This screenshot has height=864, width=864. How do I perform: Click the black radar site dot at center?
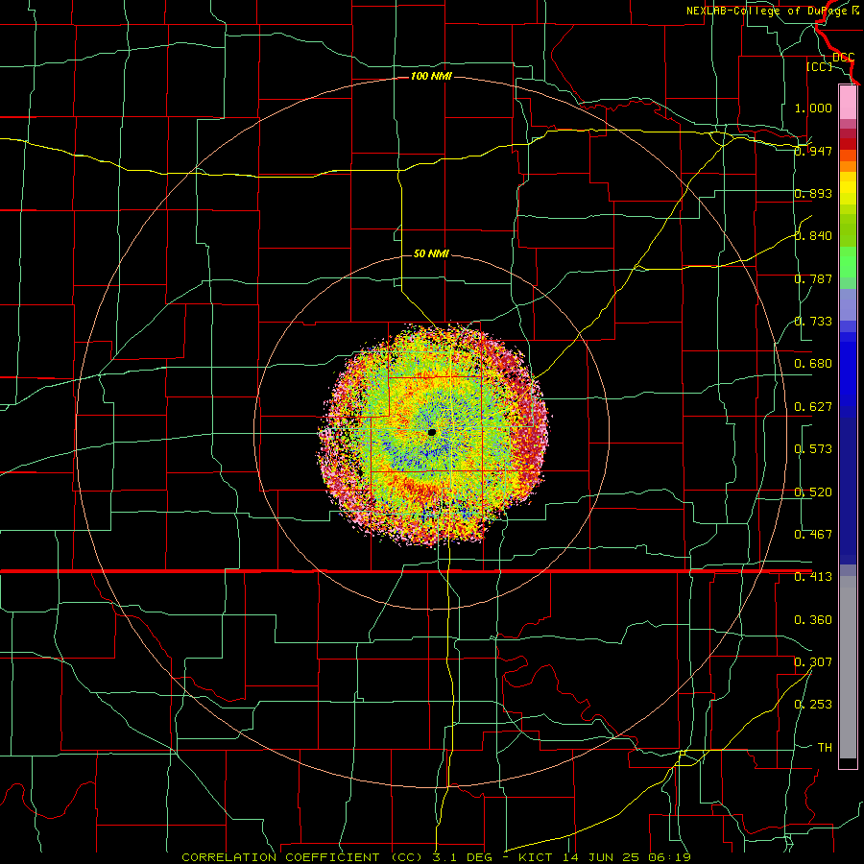[432, 433]
